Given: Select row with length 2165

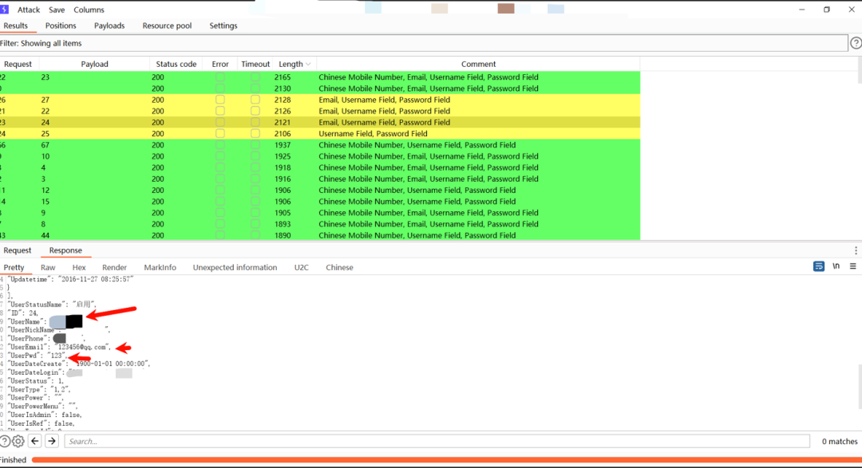Looking at the screenshot, I should [320, 77].
